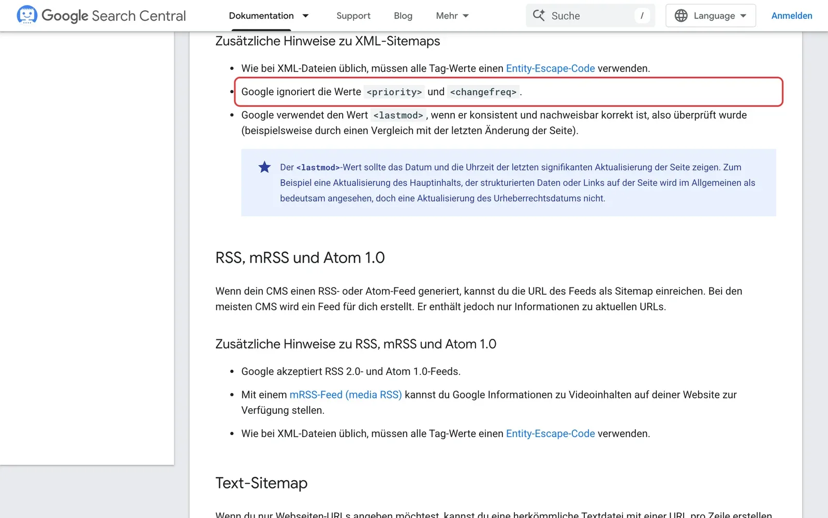The height and width of the screenshot is (518, 828).
Task: Open the Mehr dropdown menu
Action: click(452, 16)
